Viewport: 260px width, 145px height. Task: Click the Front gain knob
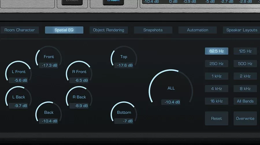coord(49,57)
